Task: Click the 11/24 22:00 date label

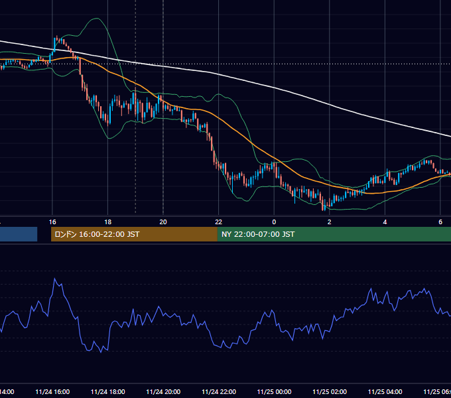Action: pyautogui.click(x=219, y=392)
